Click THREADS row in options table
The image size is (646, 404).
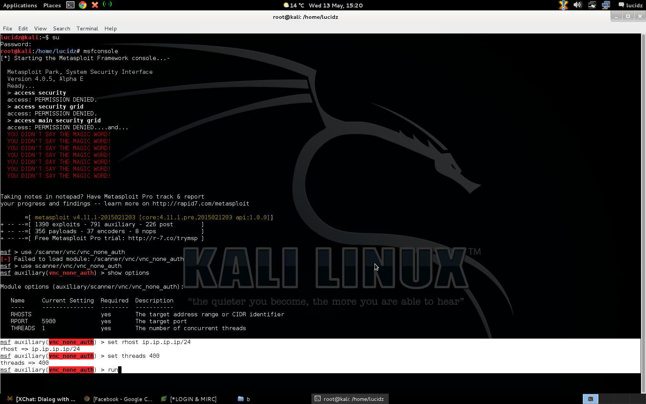click(128, 328)
